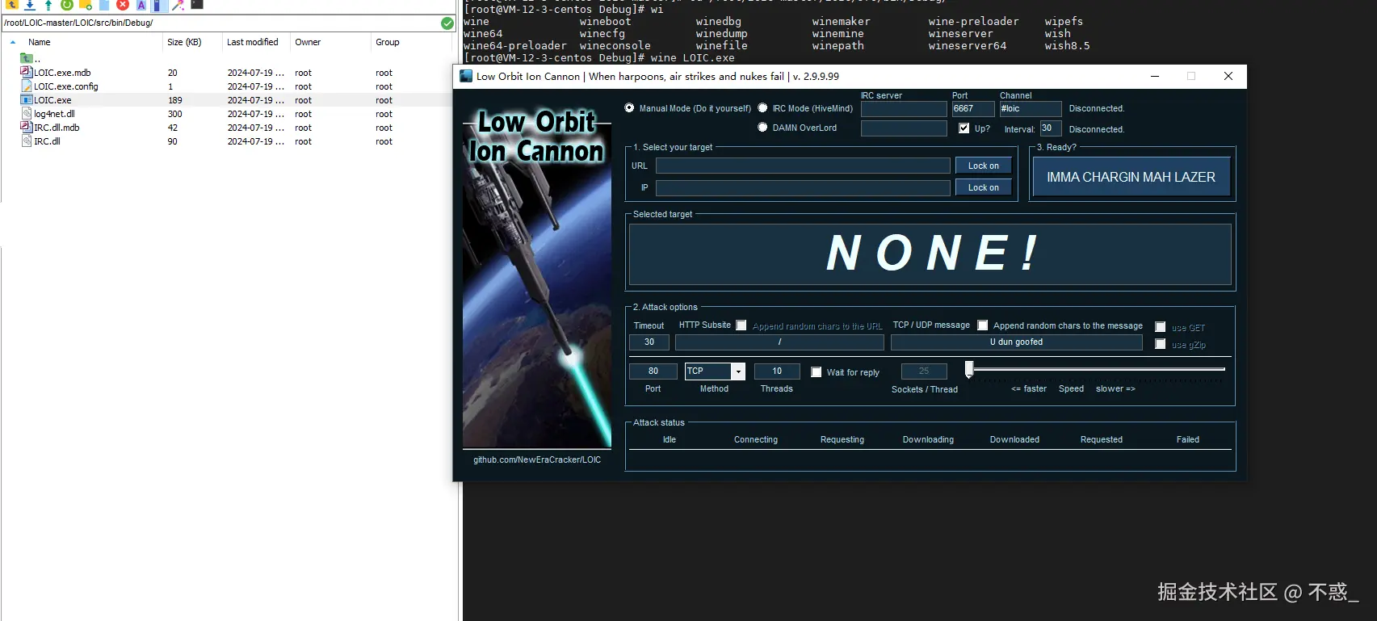
Task: Select DAMN OverLord radio button
Action: pos(762,127)
